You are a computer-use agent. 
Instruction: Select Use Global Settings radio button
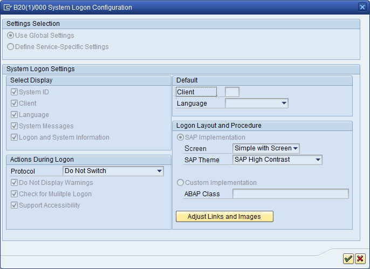click(11, 36)
